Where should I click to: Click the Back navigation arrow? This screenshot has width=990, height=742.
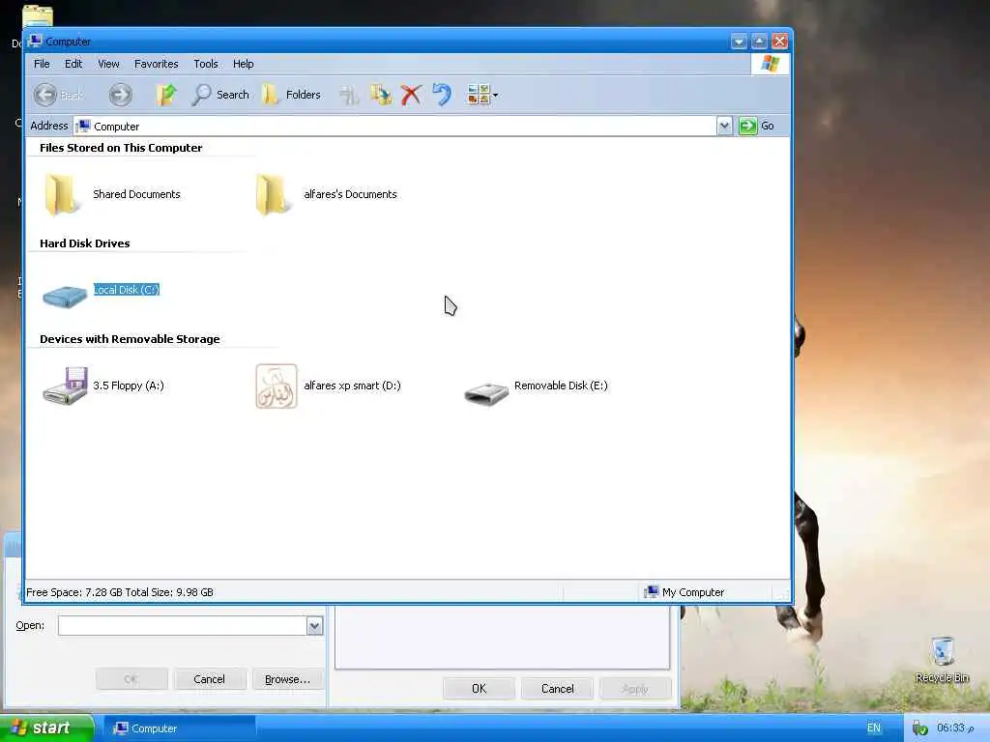[x=45, y=95]
